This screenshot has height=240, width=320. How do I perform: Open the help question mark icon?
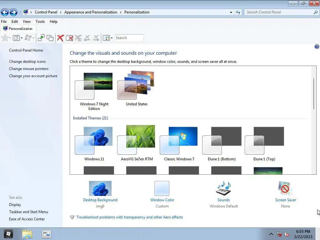point(317,47)
